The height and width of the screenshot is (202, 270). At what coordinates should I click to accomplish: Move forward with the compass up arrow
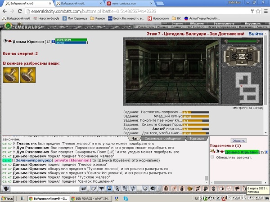pos(242,51)
